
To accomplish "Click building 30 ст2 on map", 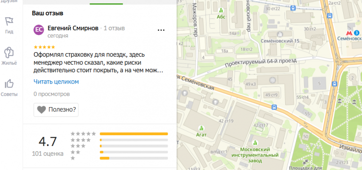I will point(310,29).
